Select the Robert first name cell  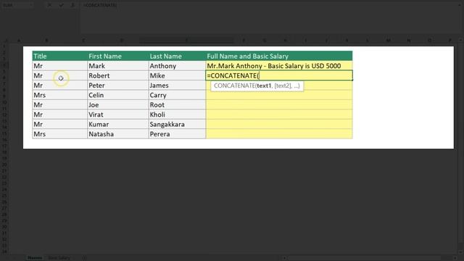(x=117, y=75)
